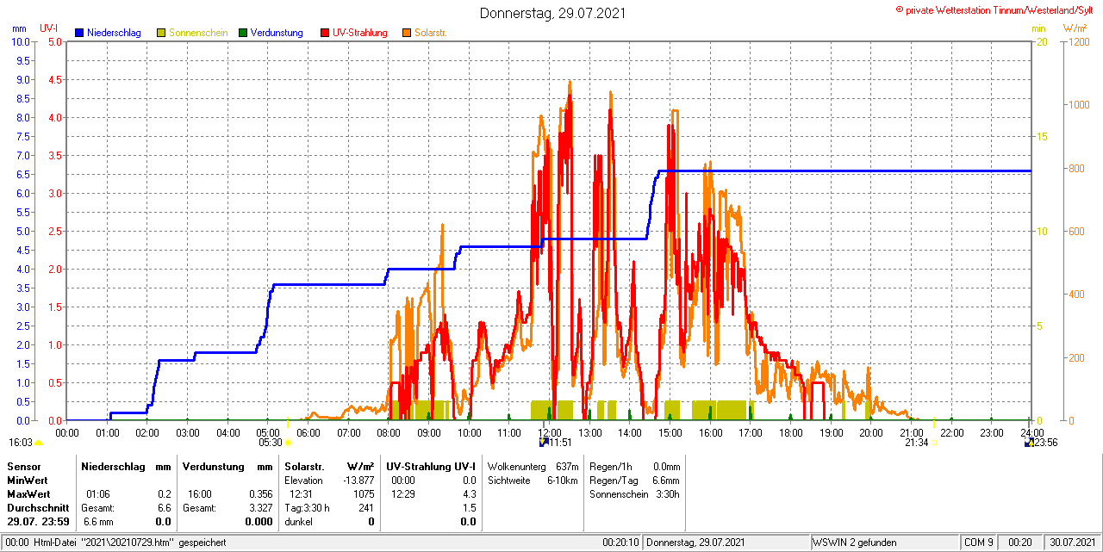Click the Verdunstung mm column header
This screenshot has height=552, width=1103.
pyautogui.click(x=227, y=466)
